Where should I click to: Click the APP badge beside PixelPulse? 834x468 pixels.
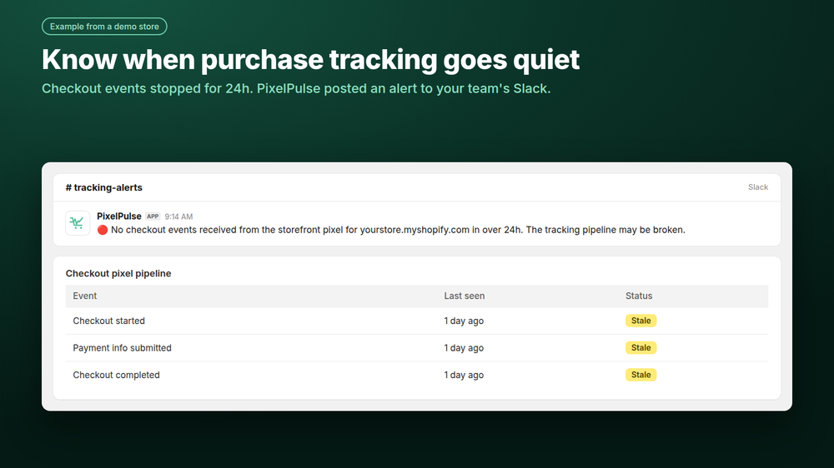click(x=153, y=217)
